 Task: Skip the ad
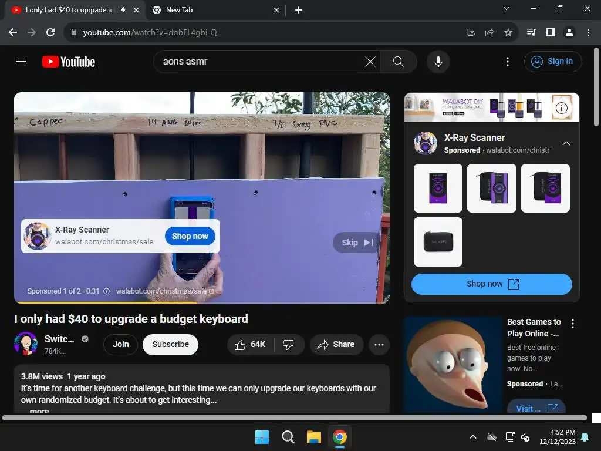coord(357,243)
